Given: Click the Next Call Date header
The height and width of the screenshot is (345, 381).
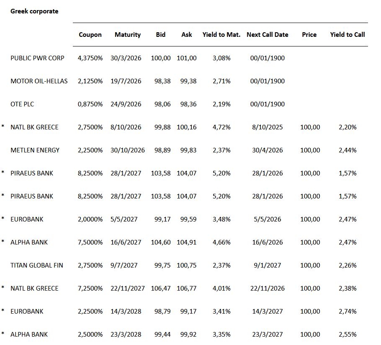Looking at the screenshot, I should tap(268, 35).
